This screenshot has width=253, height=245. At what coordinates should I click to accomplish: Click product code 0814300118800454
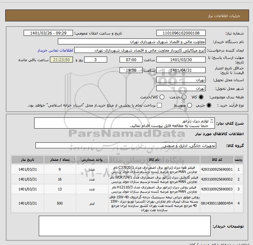pos(217,203)
